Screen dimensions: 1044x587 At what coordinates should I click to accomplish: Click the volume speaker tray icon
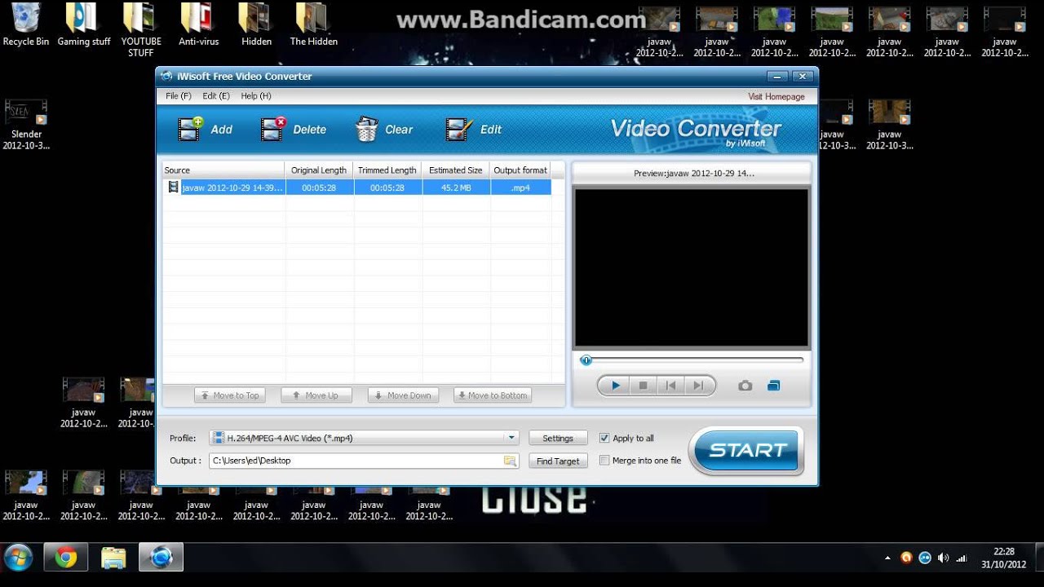pos(944,558)
